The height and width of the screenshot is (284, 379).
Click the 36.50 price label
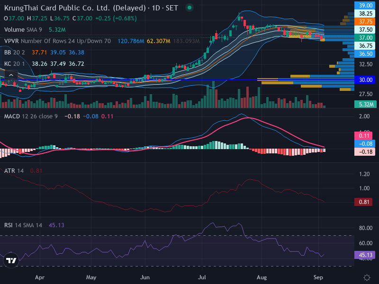pos(365,54)
